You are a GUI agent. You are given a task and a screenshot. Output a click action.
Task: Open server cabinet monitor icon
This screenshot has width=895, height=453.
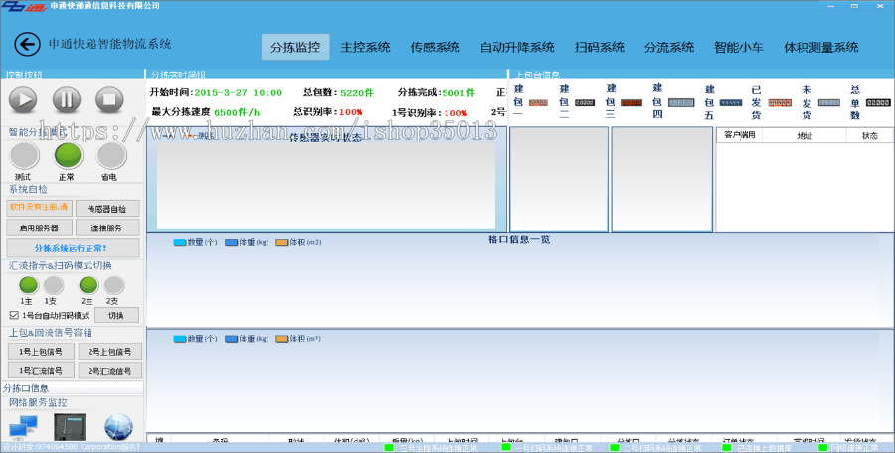coord(70,427)
